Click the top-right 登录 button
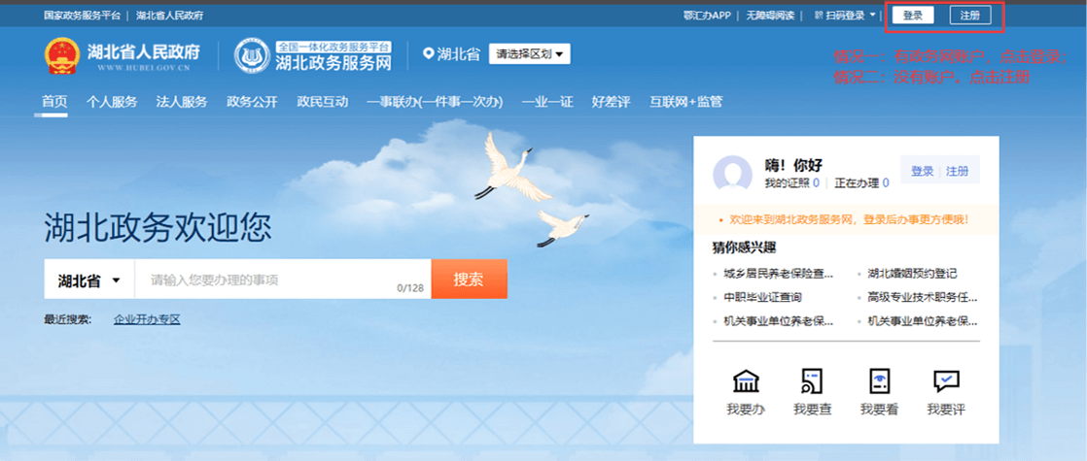The height and width of the screenshot is (461, 1087). click(913, 16)
